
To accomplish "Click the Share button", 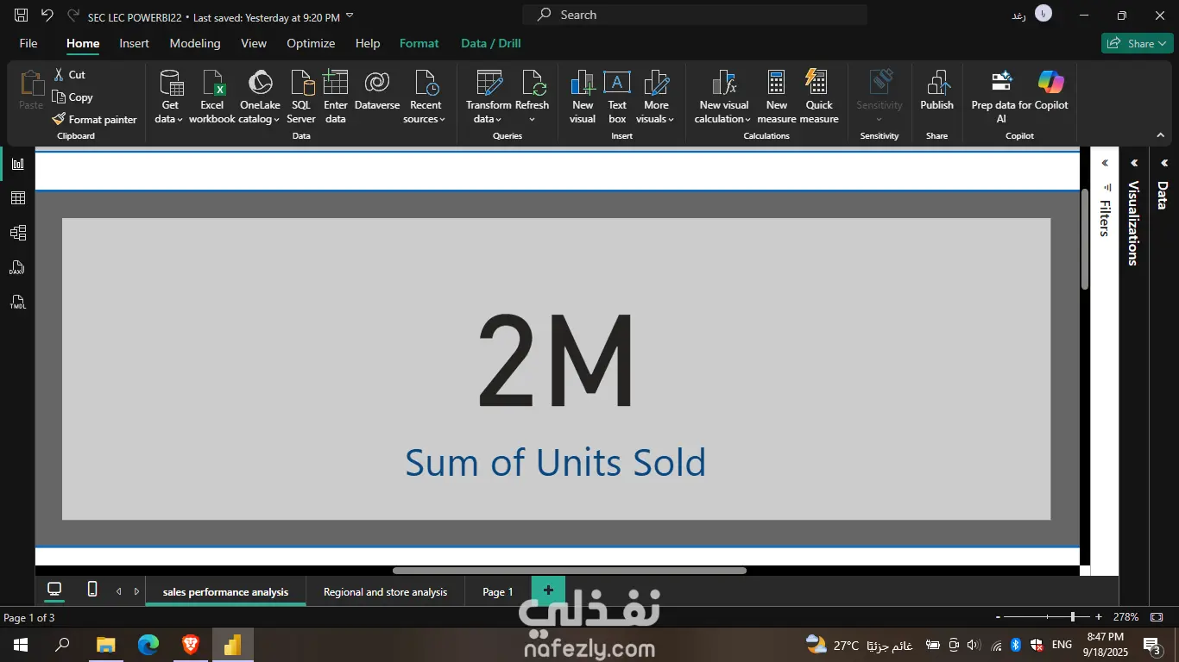I will [1137, 43].
